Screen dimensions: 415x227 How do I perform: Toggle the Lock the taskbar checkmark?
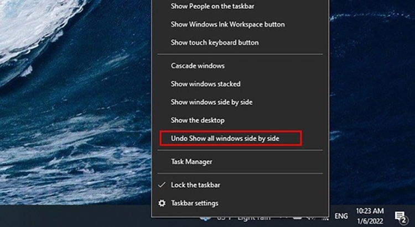coord(162,185)
